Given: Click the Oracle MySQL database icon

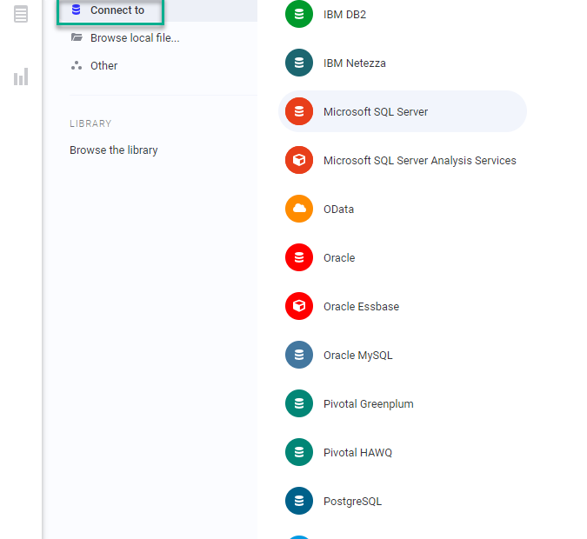Looking at the screenshot, I should coord(299,355).
